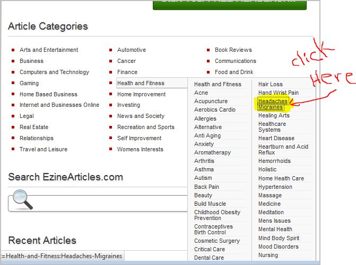
Task: Click the Headaches Migraines submenu link
Action: 273,104
